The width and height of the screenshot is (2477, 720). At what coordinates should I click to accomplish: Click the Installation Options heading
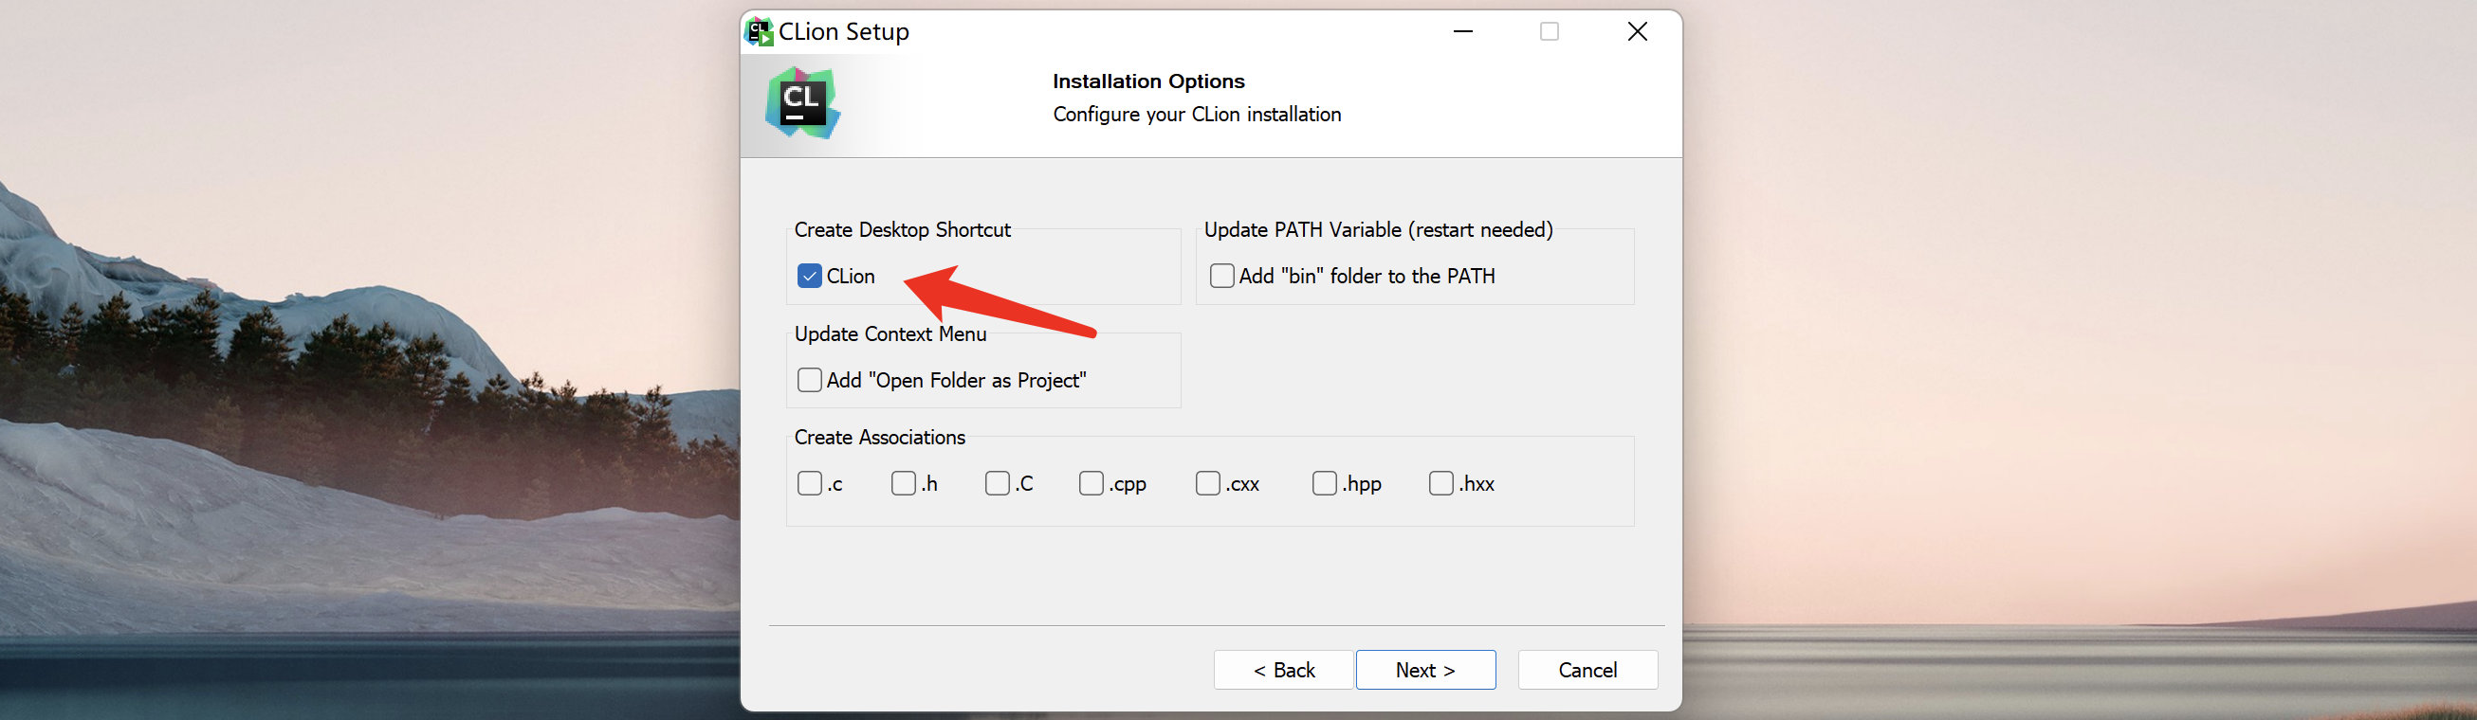click(x=1148, y=81)
